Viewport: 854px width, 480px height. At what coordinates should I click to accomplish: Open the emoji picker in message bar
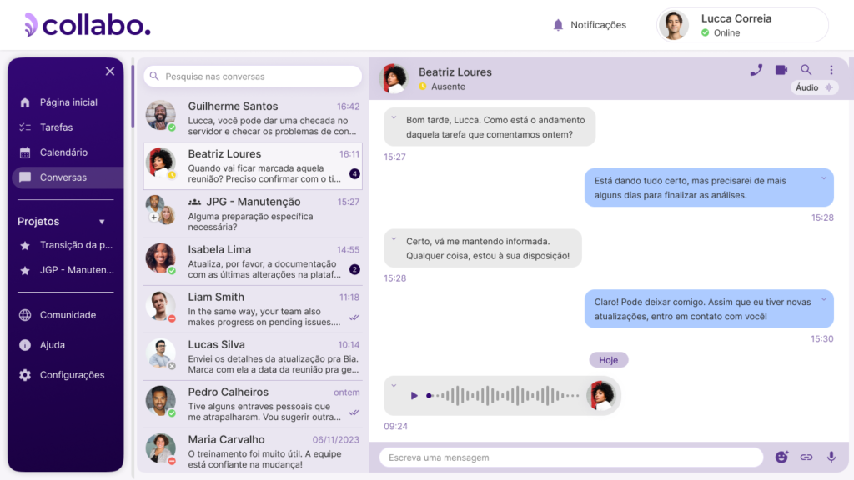click(781, 457)
